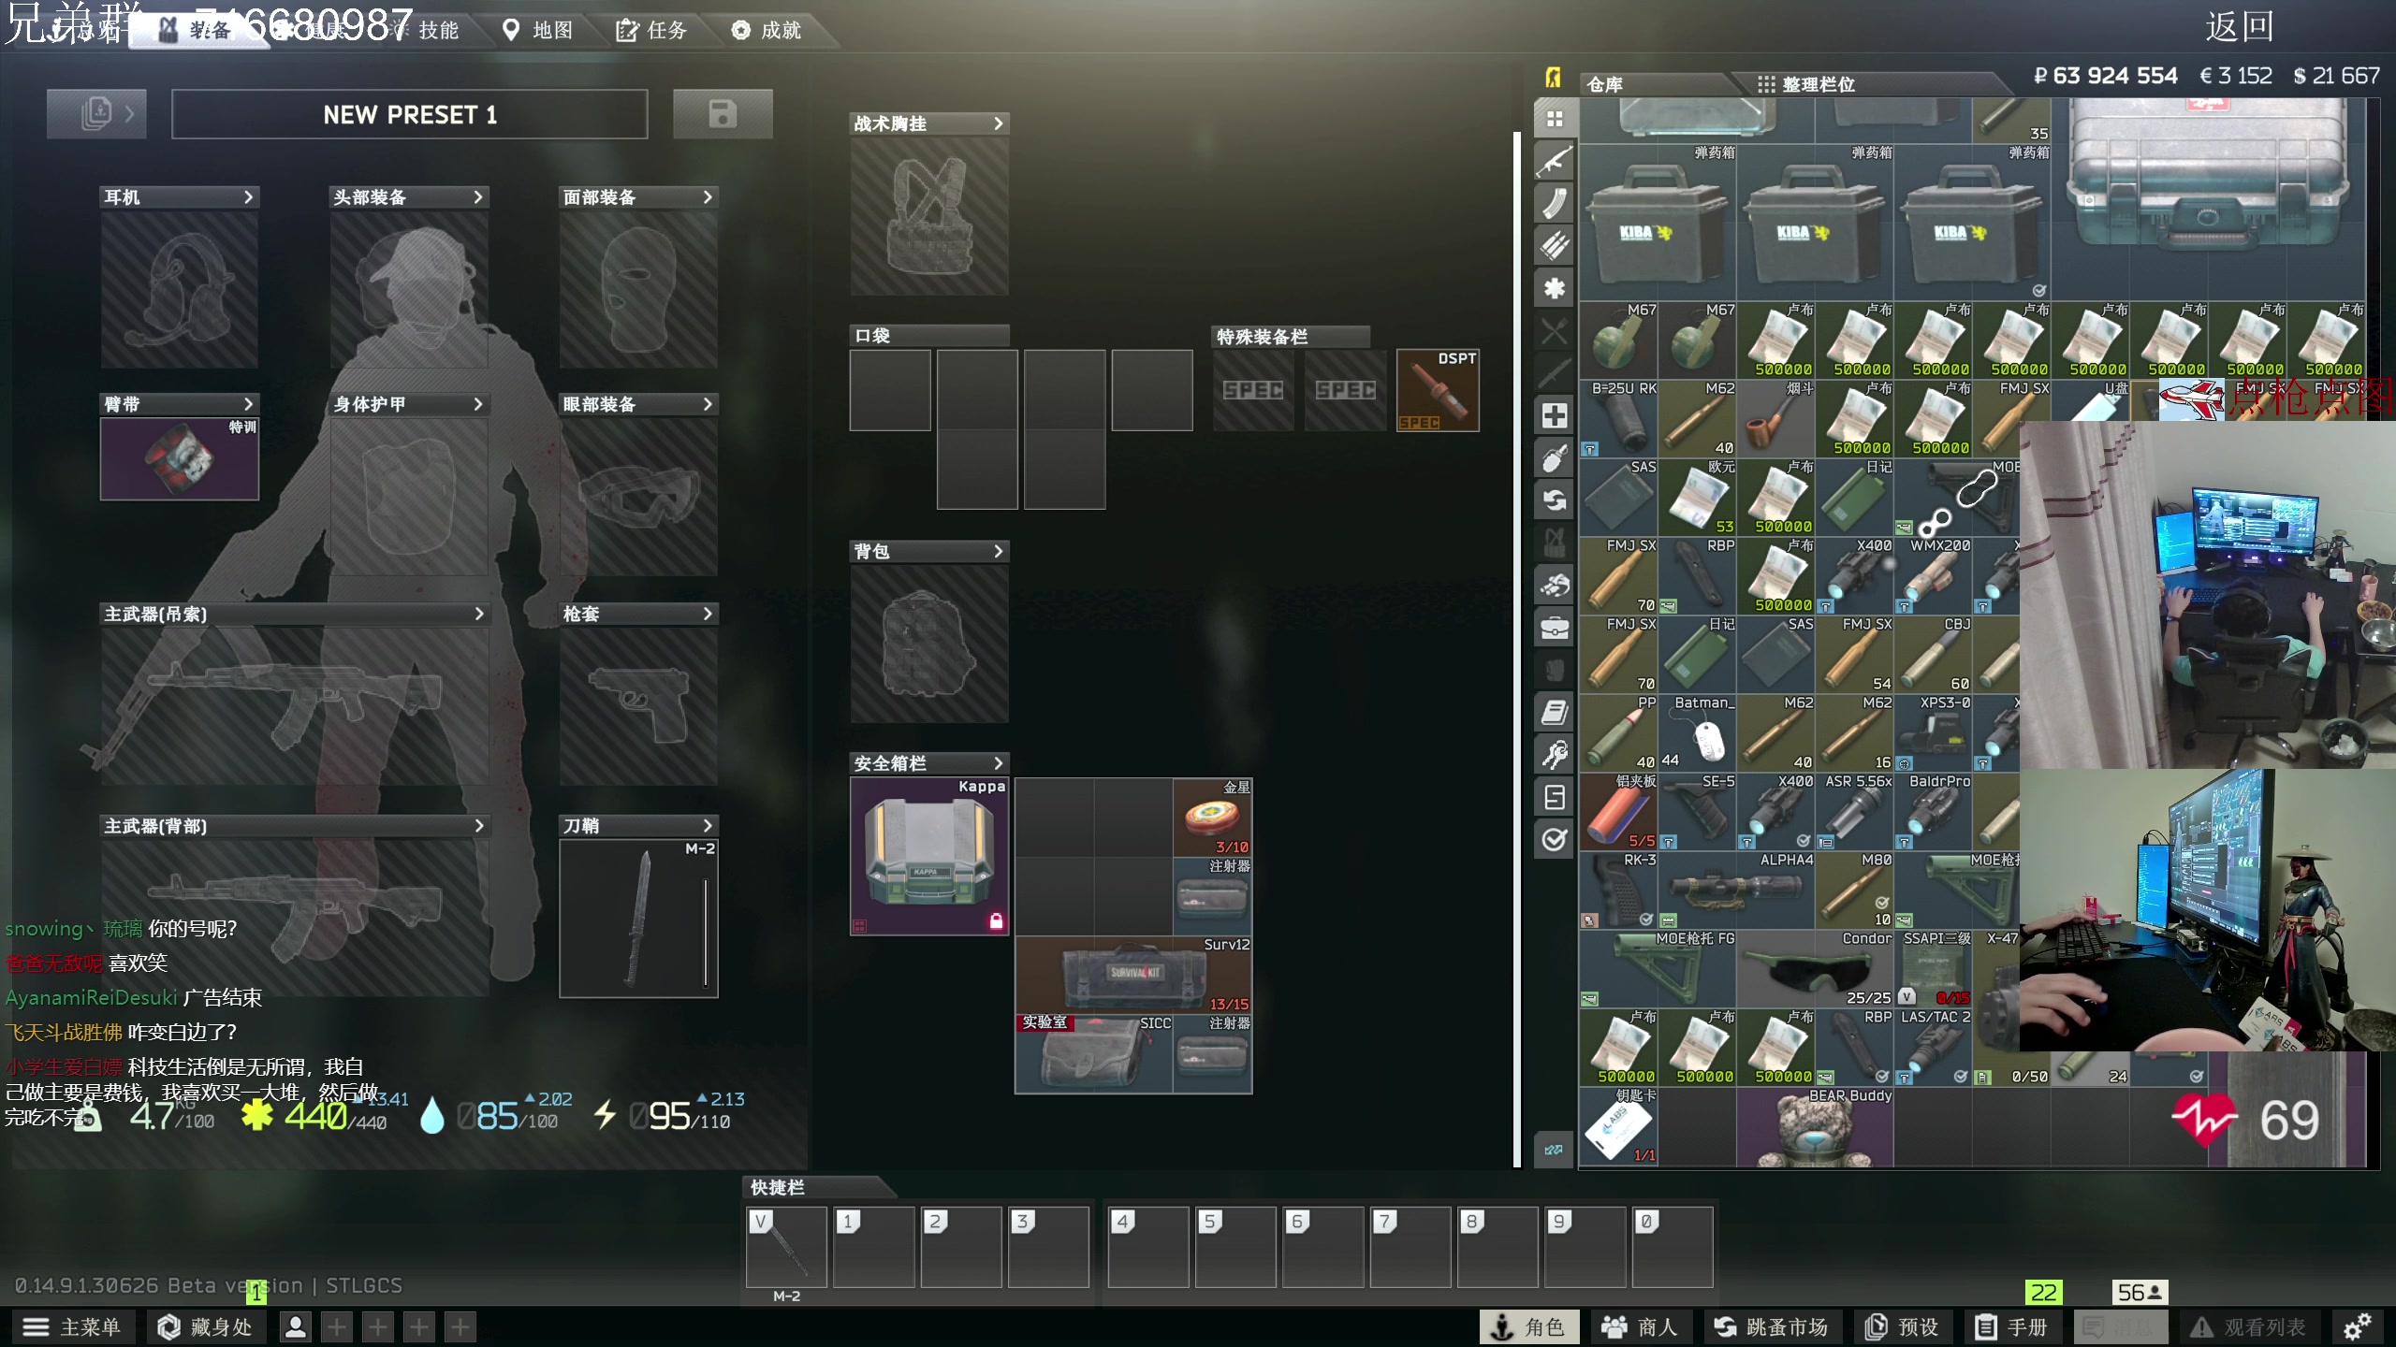Switch to the 地图 map tab
The width and height of the screenshot is (2396, 1347).
point(539,31)
